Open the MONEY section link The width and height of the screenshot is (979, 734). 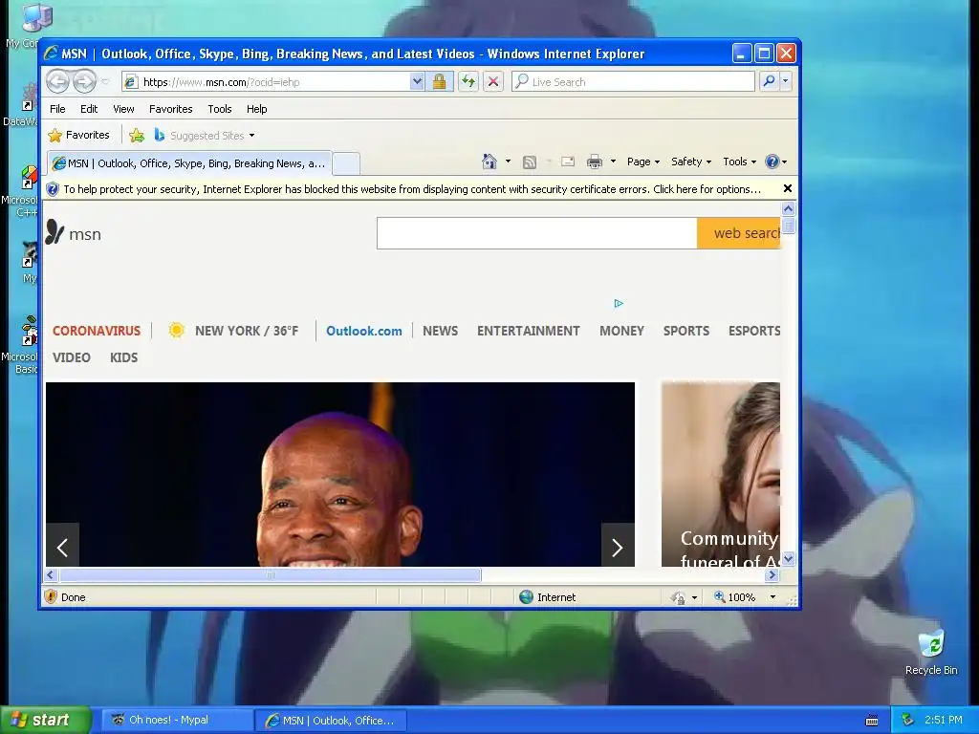(621, 331)
